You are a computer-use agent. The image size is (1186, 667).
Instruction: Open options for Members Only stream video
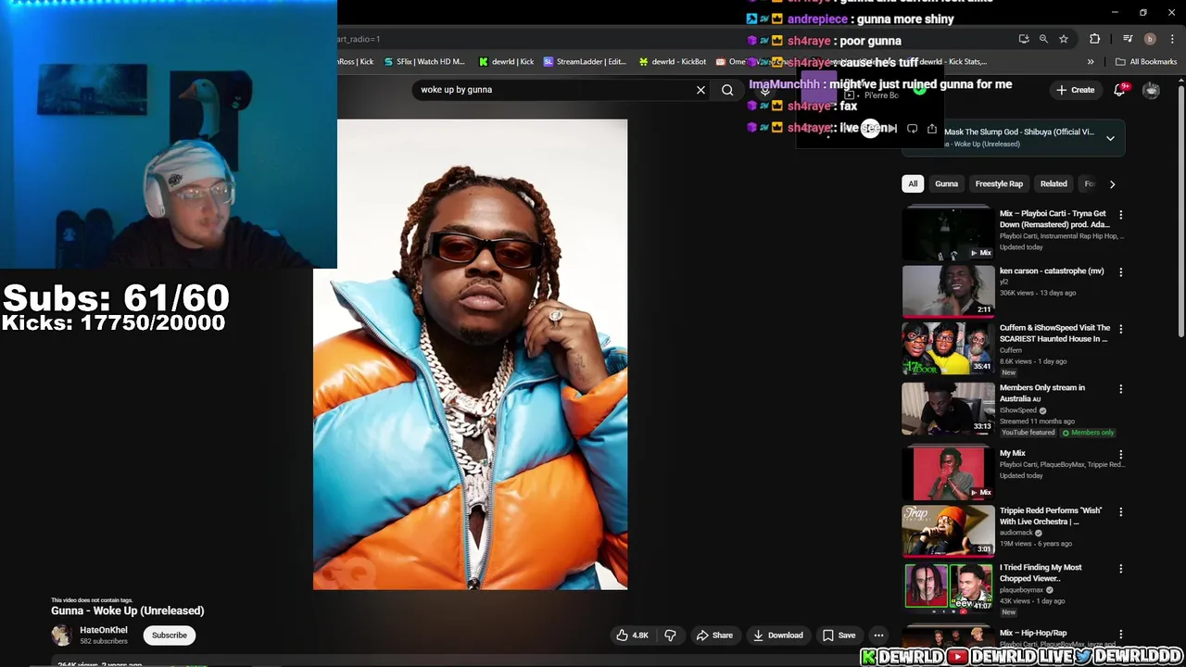(1120, 389)
